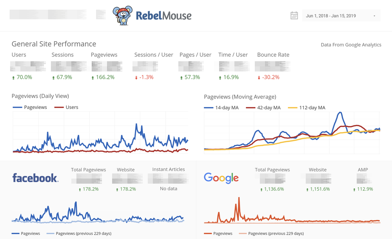Click the Facebook logo
This screenshot has width=392, height=239.
point(35,178)
